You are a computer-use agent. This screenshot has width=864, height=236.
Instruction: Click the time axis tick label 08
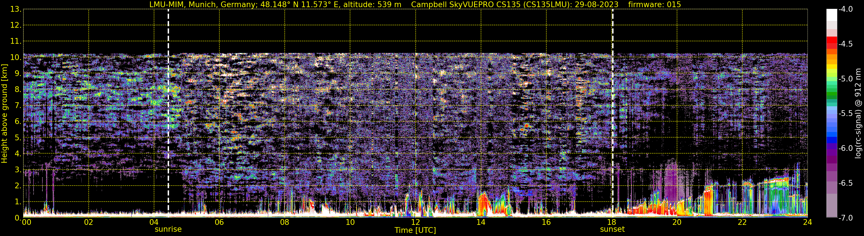pyautogui.click(x=285, y=222)
